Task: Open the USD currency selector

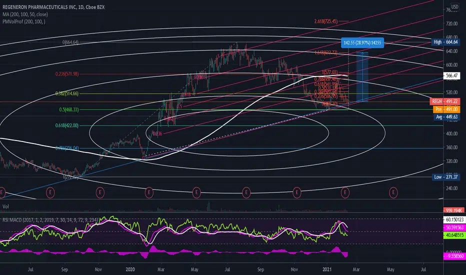Action: (x=454, y=6)
